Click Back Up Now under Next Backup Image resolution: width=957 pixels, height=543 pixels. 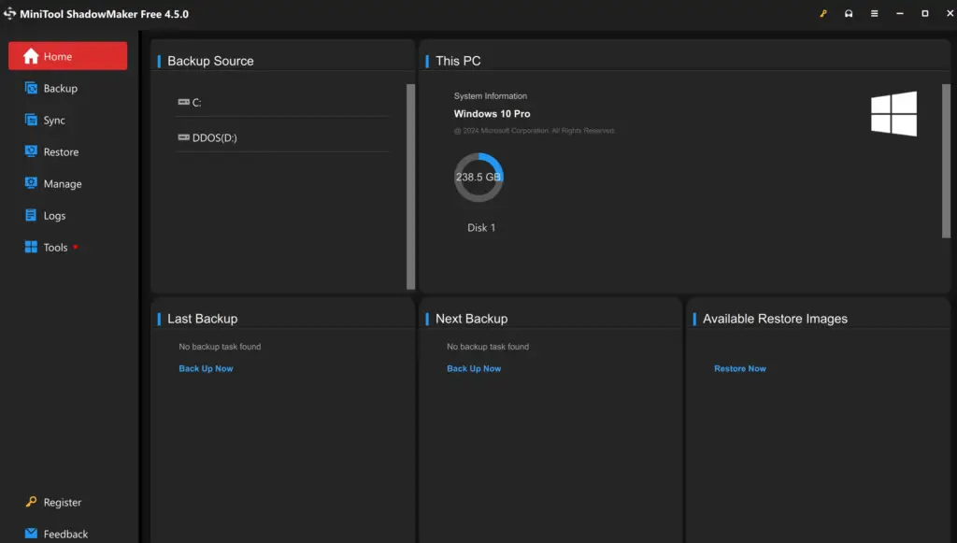(474, 369)
